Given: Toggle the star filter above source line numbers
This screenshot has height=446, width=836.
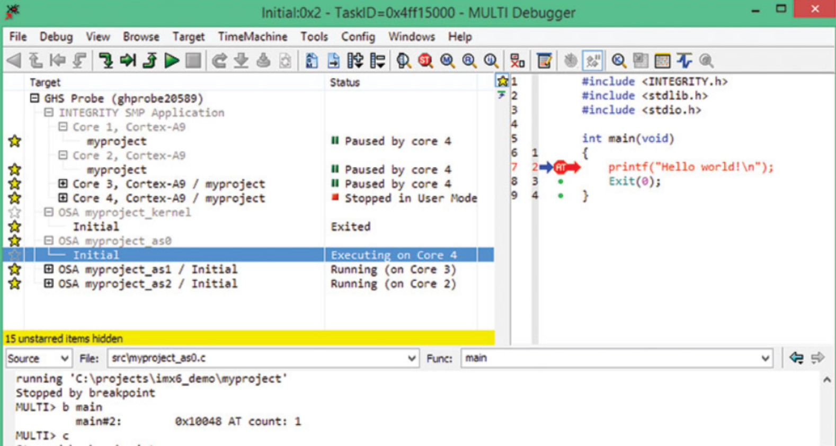Looking at the screenshot, I should tap(502, 81).
